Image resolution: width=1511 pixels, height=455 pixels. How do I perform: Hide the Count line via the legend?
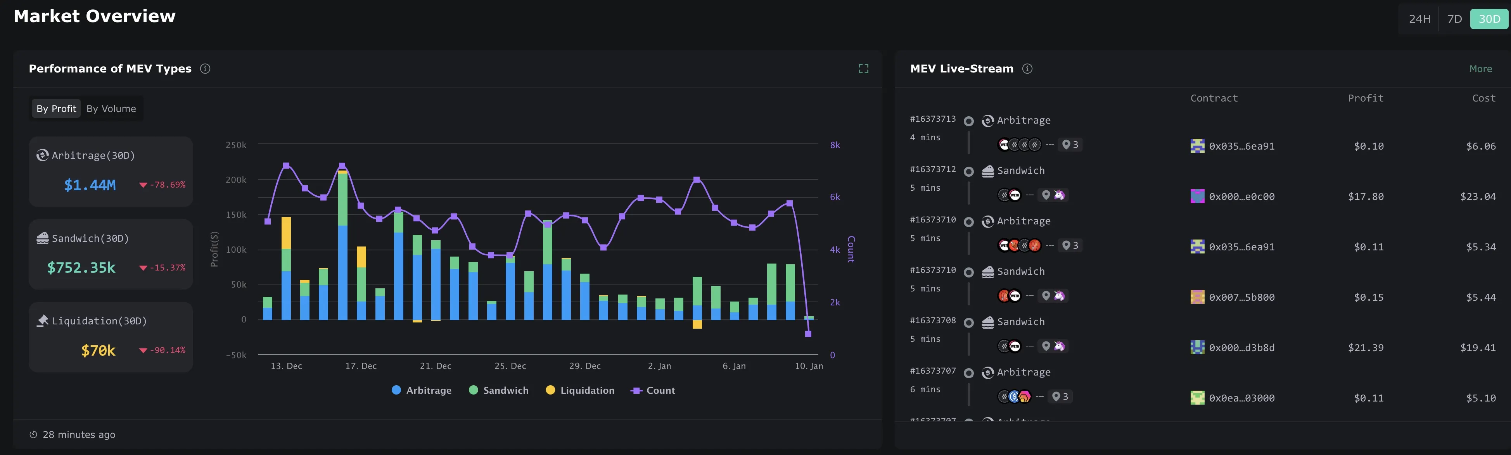[653, 391]
